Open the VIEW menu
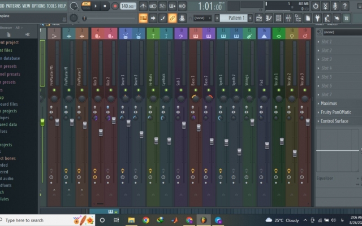Viewport: 362px width, 226px height. (x=26, y=6)
